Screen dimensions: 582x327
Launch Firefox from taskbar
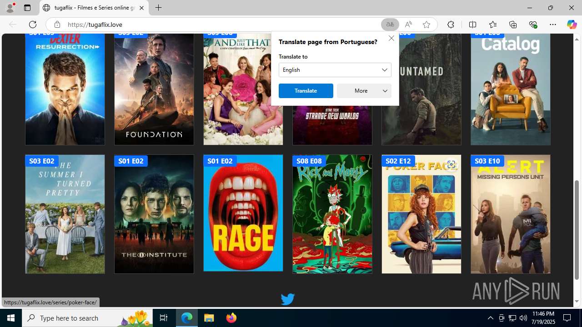pyautogui.click(x=231, y=318)
